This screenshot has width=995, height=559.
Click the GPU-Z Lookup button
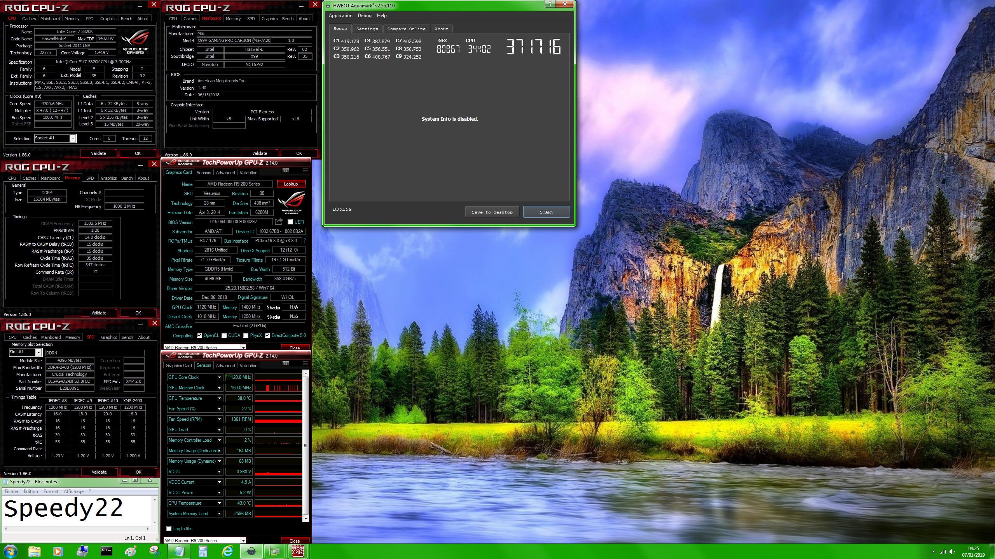[291, 184]
